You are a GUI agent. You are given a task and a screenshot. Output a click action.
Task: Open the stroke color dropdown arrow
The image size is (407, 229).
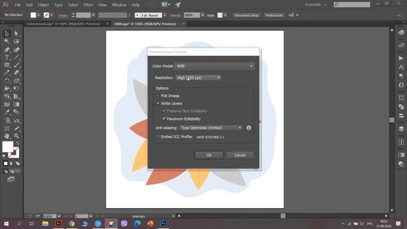(x=52, y=15)
